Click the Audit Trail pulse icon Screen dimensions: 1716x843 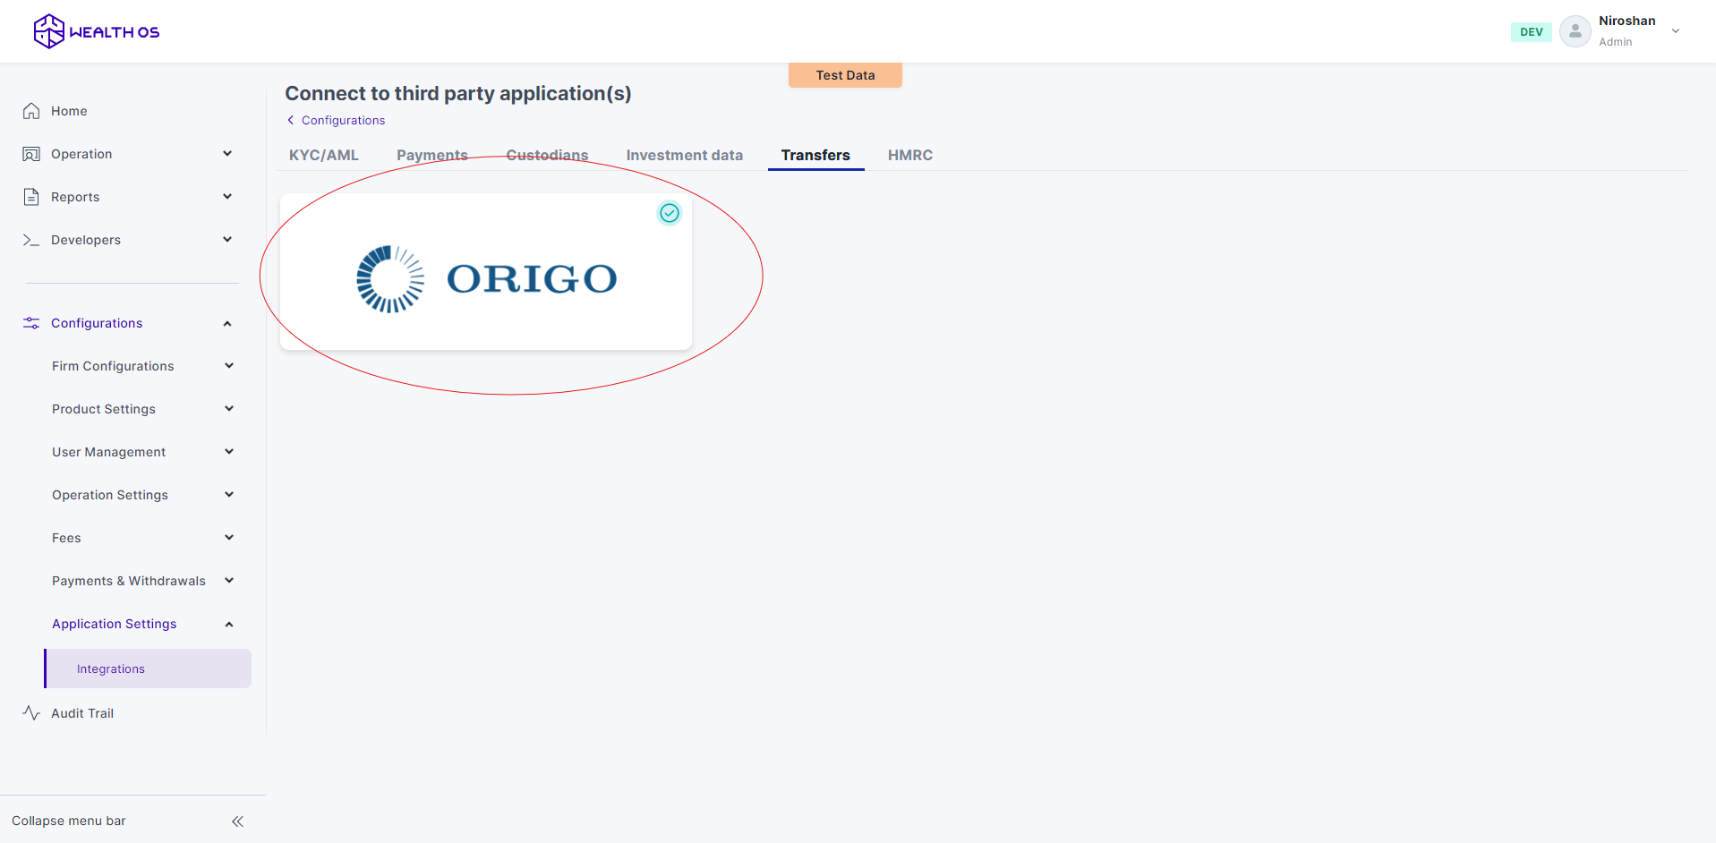pos(31,713)
